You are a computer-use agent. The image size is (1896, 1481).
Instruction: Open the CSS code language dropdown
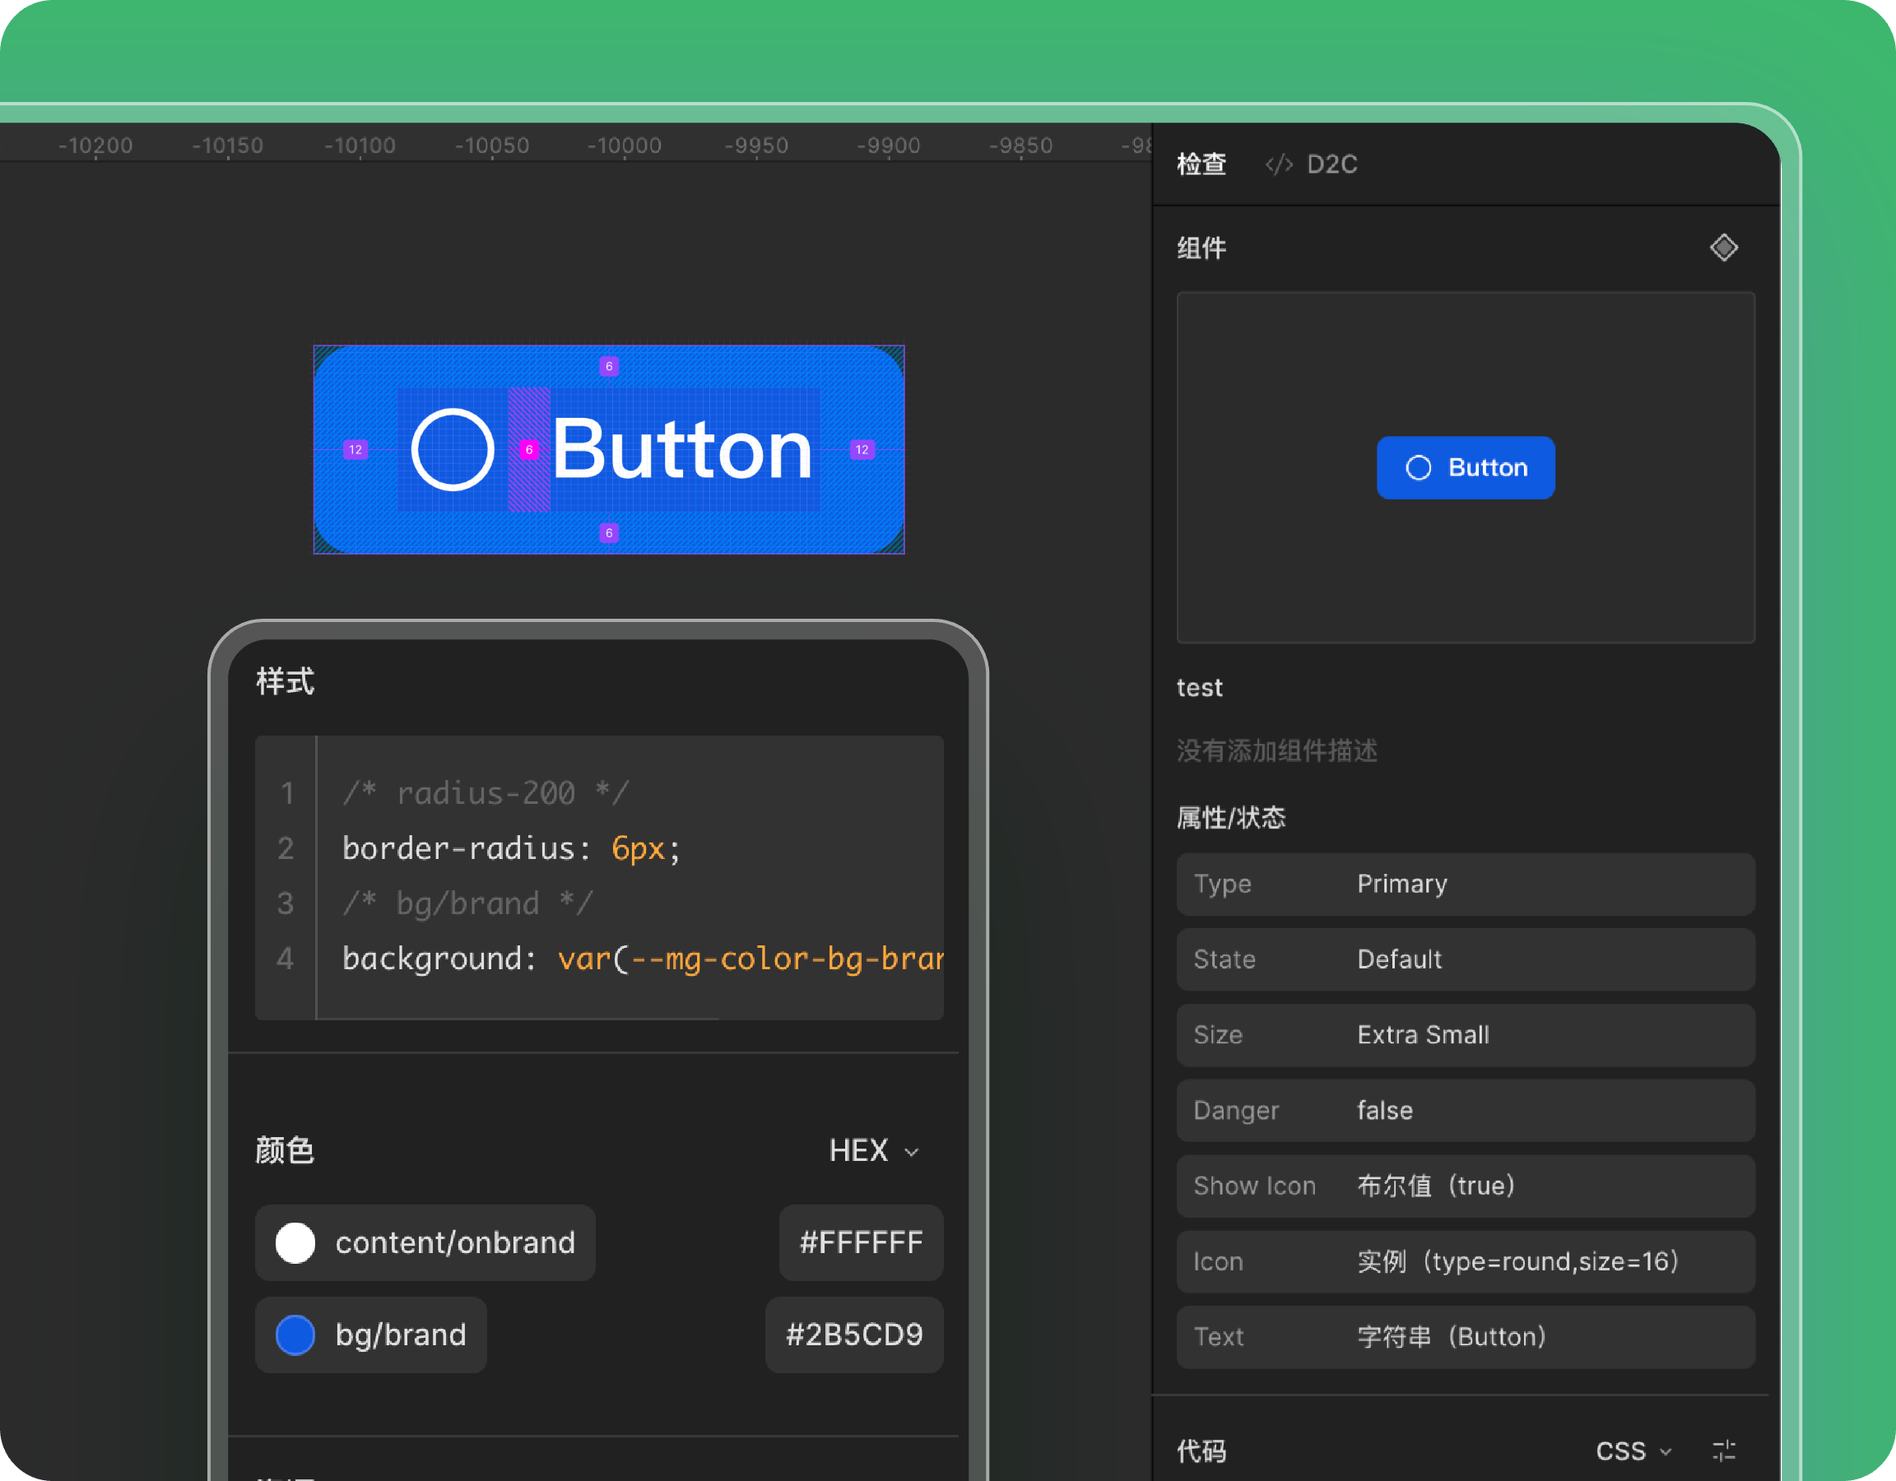(x=1632, y=1451)
